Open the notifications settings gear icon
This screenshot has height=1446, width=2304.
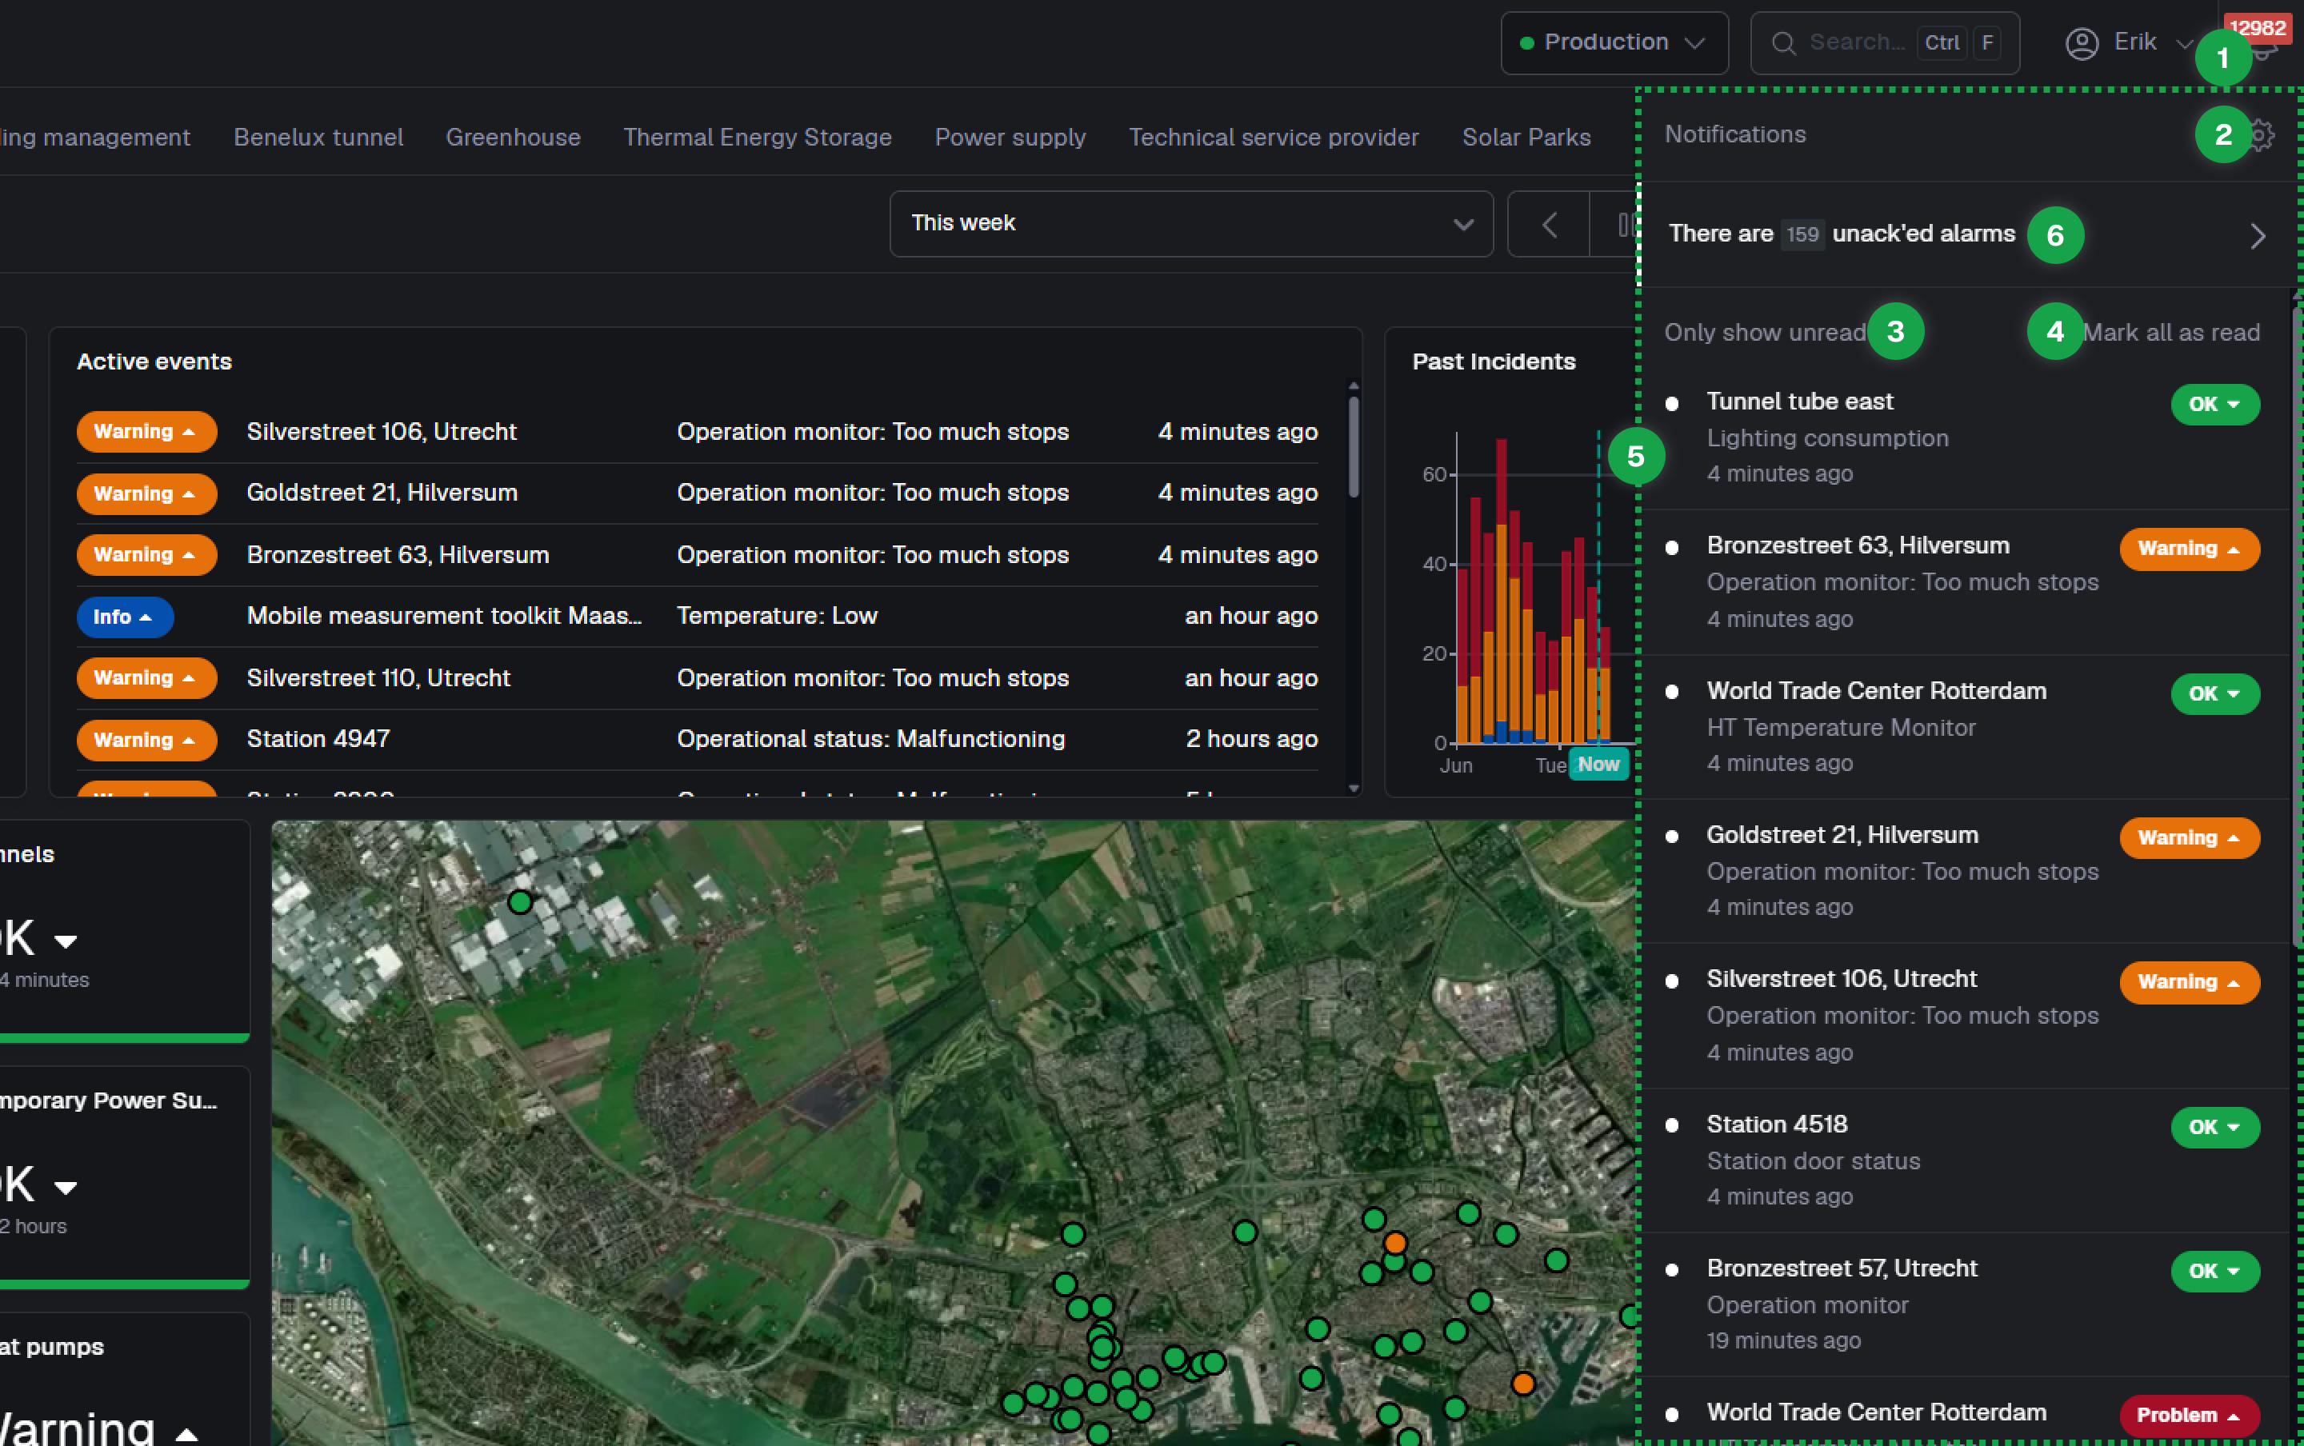pyautogui.click(x=2262, y=135)
